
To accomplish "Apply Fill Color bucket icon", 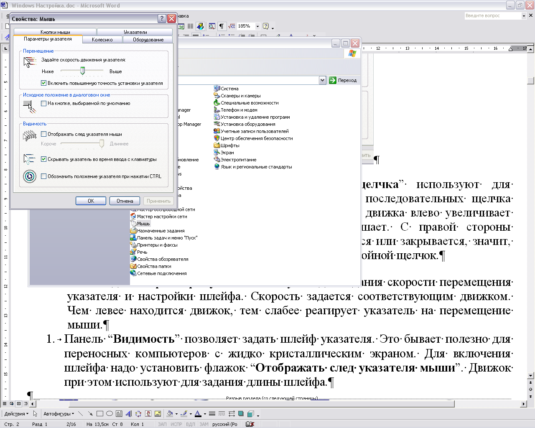I will coord(170,414).
